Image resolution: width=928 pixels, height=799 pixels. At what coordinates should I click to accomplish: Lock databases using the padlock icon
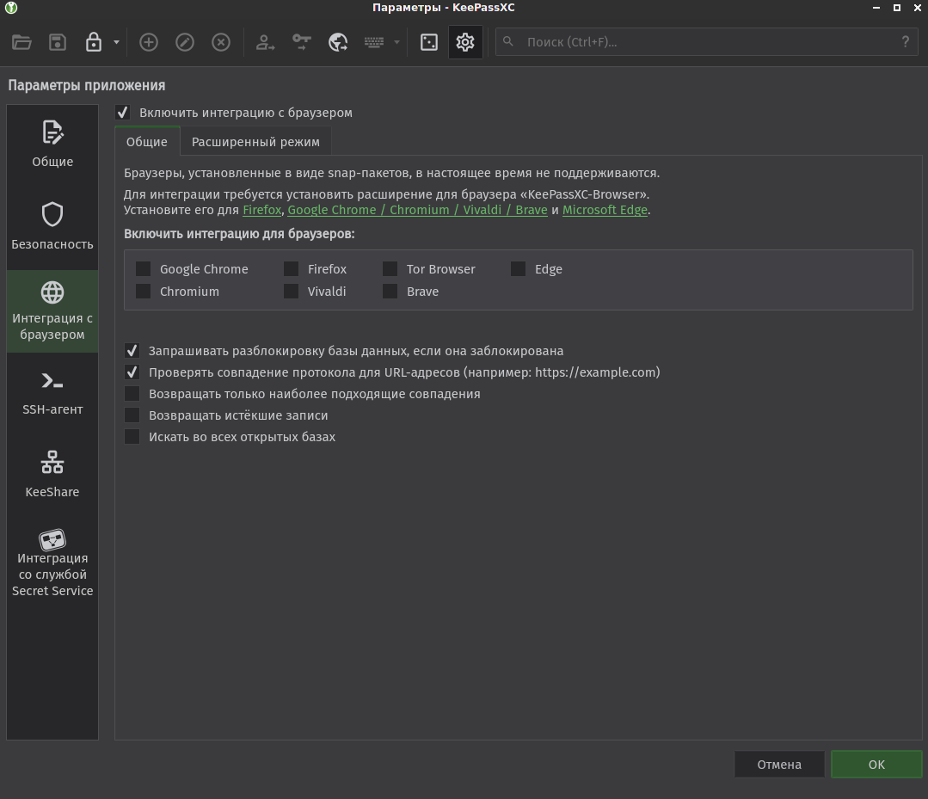click(x=93, y=41)
